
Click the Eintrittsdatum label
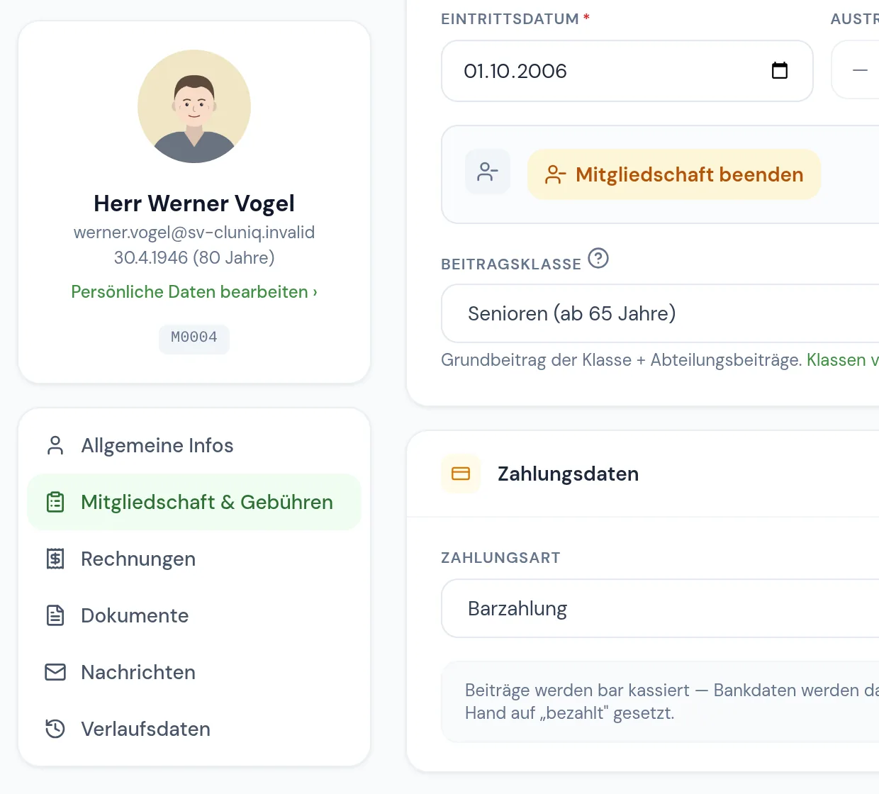510,19
